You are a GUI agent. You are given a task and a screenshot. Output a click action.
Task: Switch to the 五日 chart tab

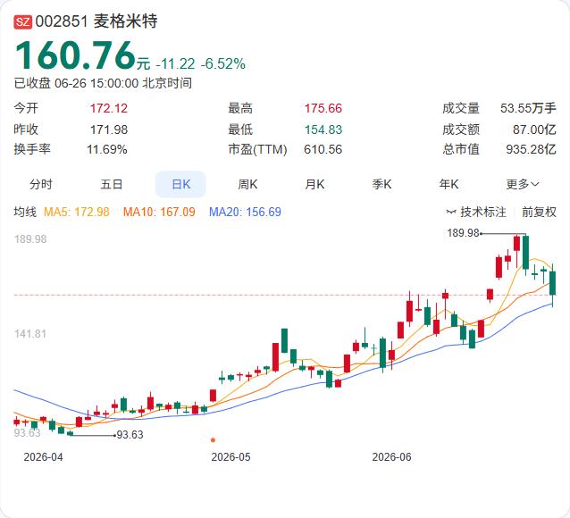(112, 184)
